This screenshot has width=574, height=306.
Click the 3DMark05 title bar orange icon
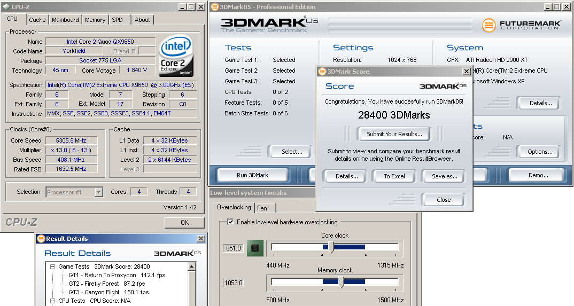point(215,6)
